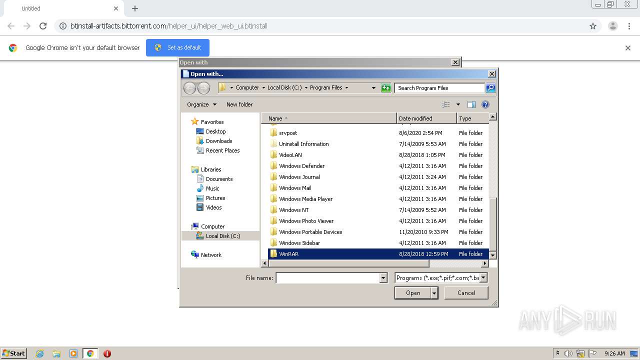
Task: Dismiss the default browser infobar
Action: pos(628,48)
